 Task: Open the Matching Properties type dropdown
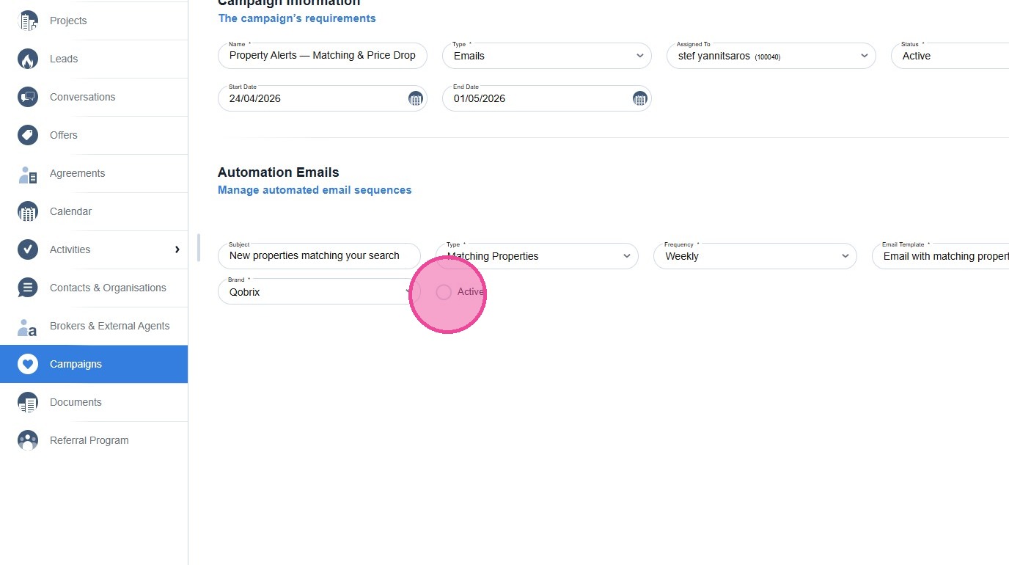pyautogui.click(x=537, y=256)
